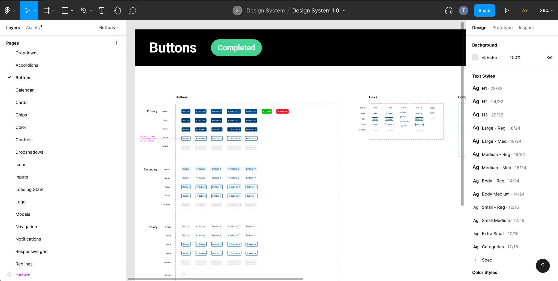Click the Share button

pyautogui.click(x=484, y=10)
